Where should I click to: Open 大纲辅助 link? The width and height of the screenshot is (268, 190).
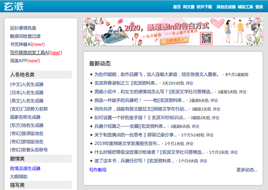(x=19, y=177)
